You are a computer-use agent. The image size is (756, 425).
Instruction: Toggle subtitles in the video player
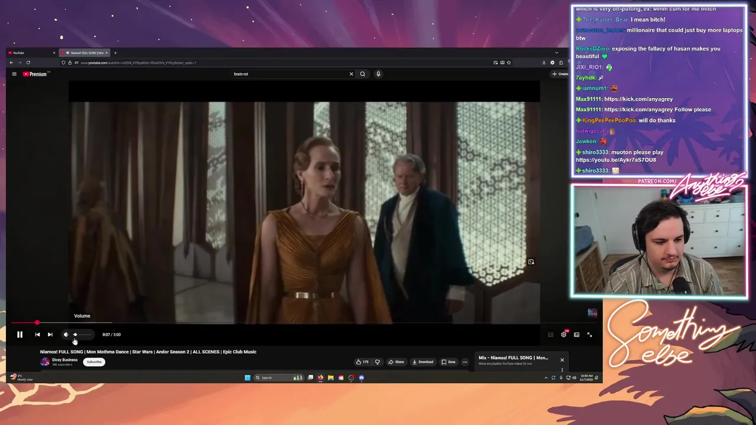[x=550, y=335]
